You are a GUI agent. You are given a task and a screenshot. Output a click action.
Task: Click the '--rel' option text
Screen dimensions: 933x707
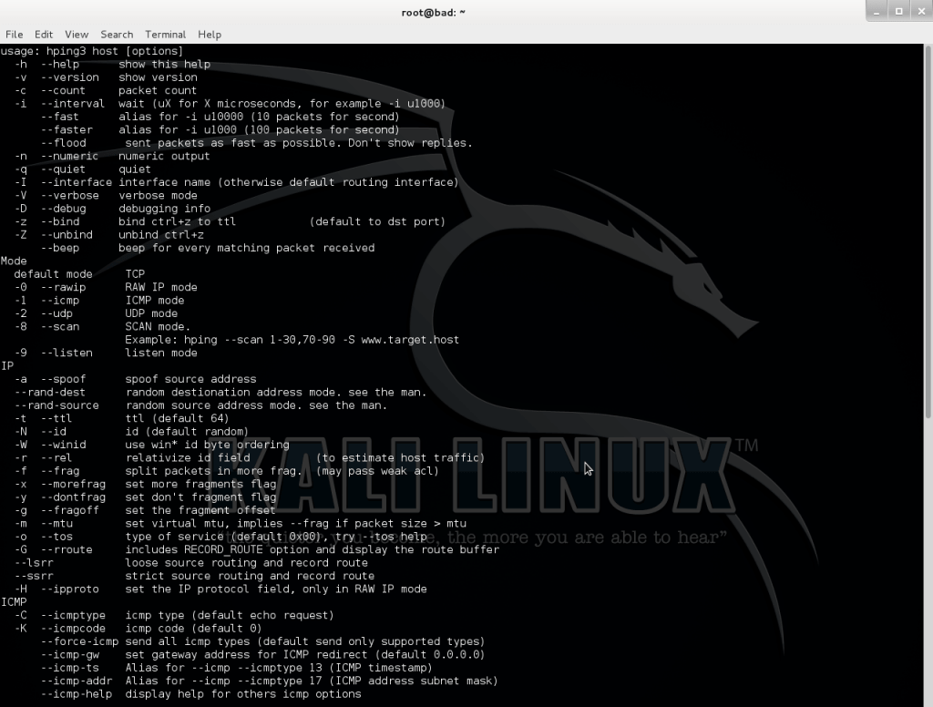(56, 457)
